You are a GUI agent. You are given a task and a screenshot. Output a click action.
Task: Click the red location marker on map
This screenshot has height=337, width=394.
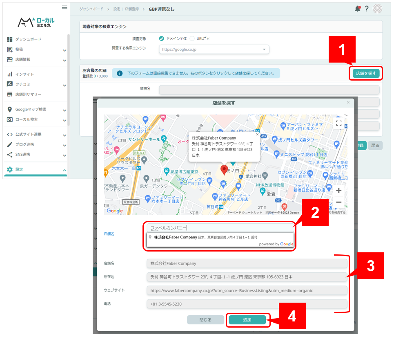click(x=224, y=170)
